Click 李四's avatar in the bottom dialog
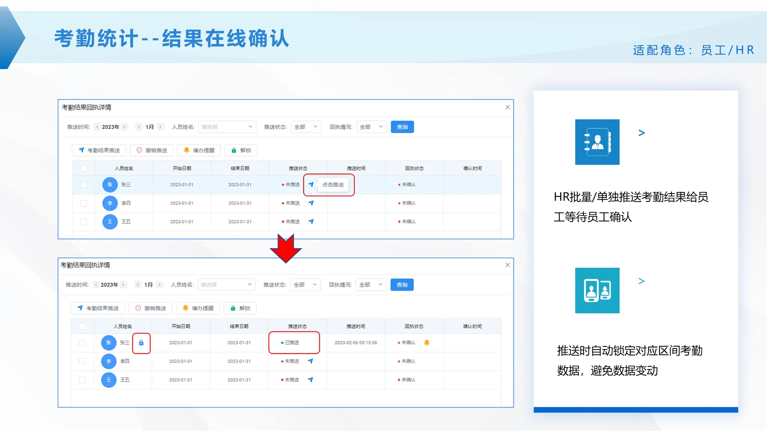The height and width of the screenshot is (431, 767). (109, 361)
